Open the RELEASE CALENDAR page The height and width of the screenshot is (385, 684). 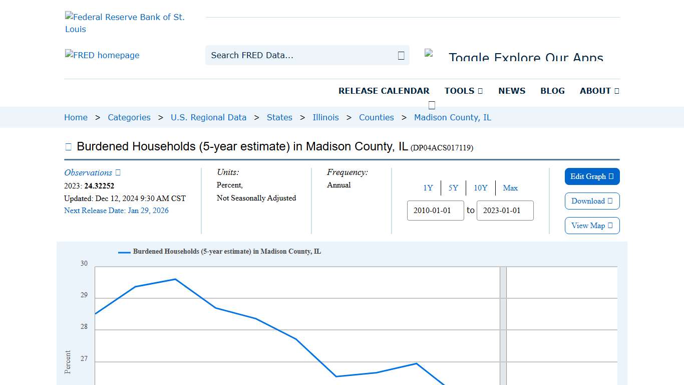384,91
